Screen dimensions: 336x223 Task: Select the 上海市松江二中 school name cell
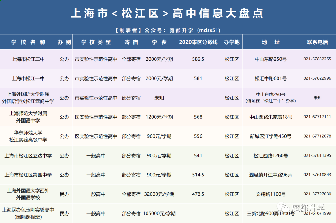28,59
